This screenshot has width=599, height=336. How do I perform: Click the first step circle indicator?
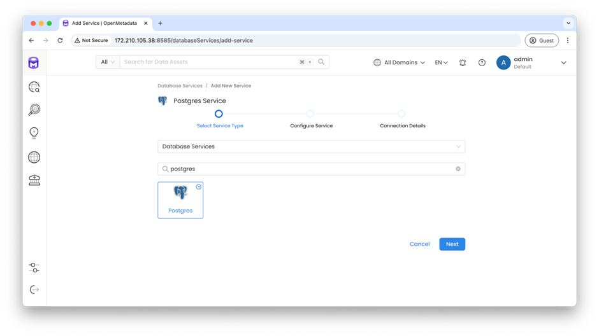(219, 114)
